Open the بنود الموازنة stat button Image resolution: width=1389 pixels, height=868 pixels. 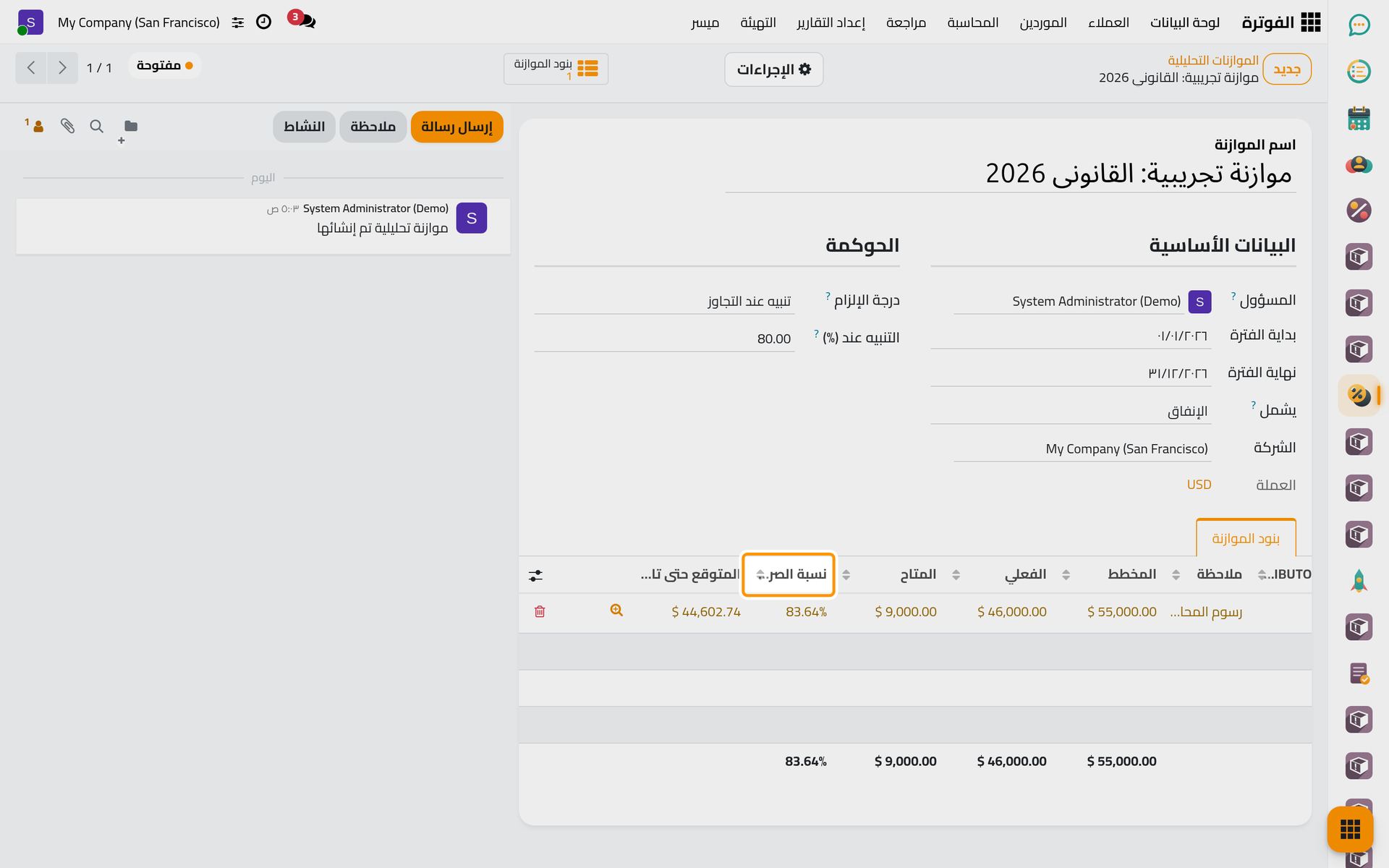tap(556, 69)
